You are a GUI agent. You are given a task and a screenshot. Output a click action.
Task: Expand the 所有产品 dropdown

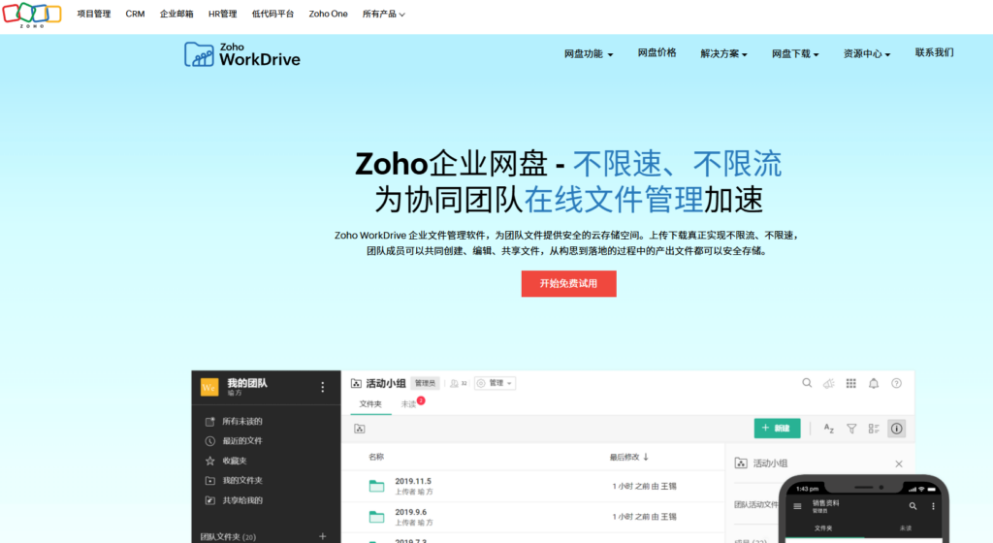point(383,15)
